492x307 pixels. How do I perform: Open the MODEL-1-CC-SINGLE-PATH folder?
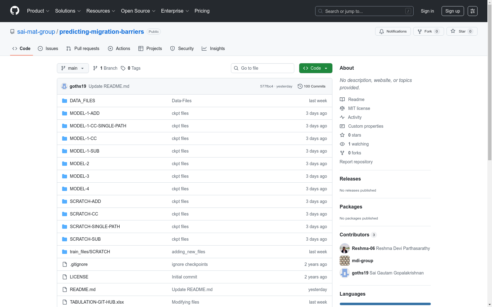[x=98, y=126]
